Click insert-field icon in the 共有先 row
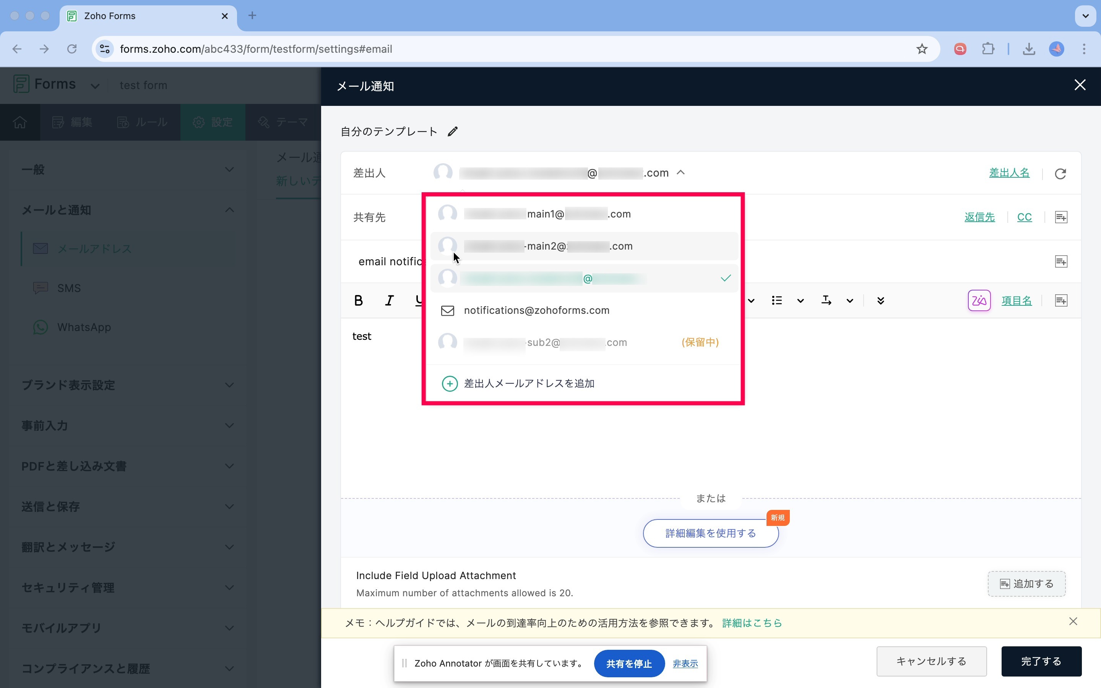 (x=1060, y=217)
